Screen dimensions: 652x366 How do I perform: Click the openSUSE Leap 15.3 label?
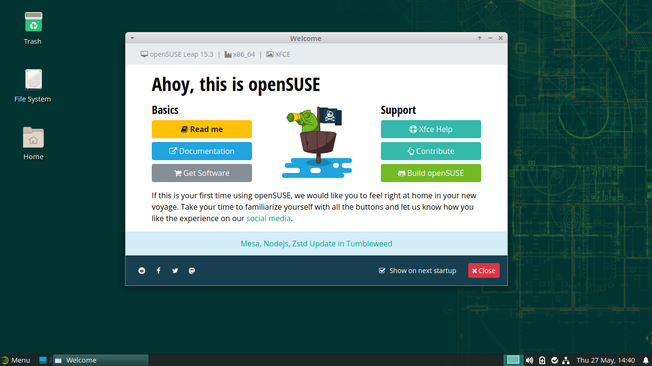[177, 54]
